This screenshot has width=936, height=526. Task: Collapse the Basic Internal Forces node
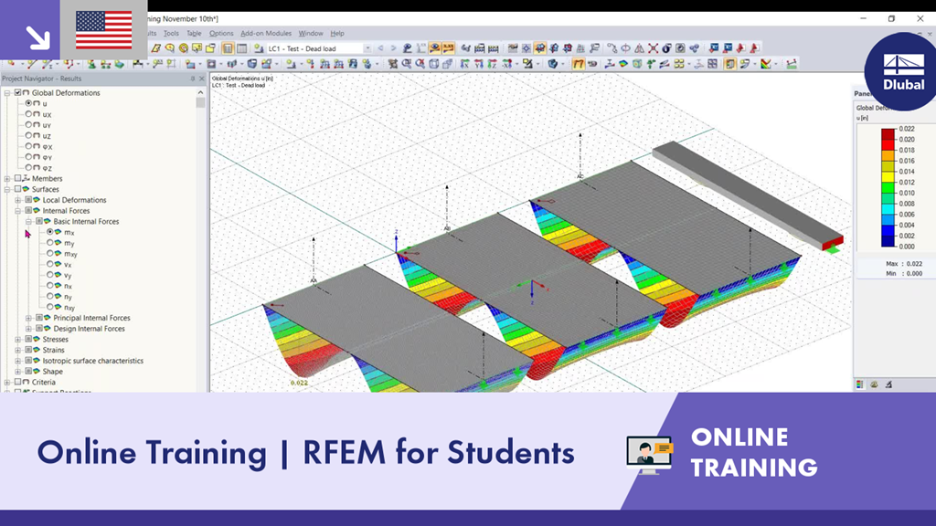pos(28,222)
